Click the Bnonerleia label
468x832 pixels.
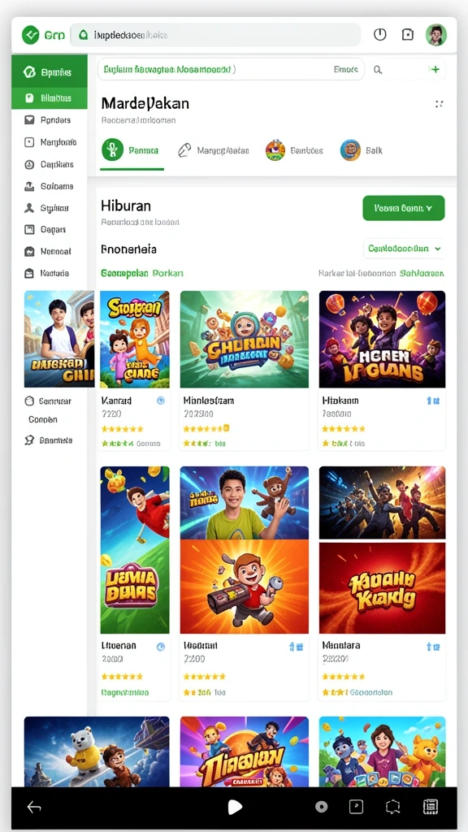128,249
